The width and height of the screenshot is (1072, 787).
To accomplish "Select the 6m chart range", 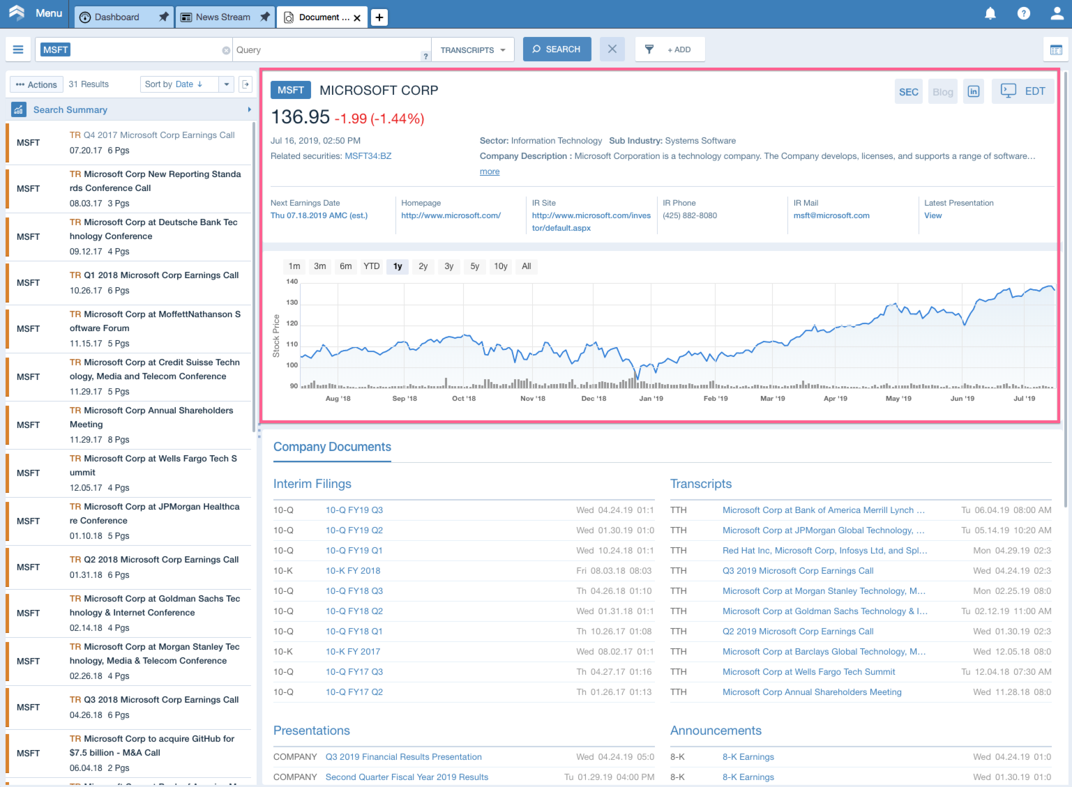I will [346, 266].
